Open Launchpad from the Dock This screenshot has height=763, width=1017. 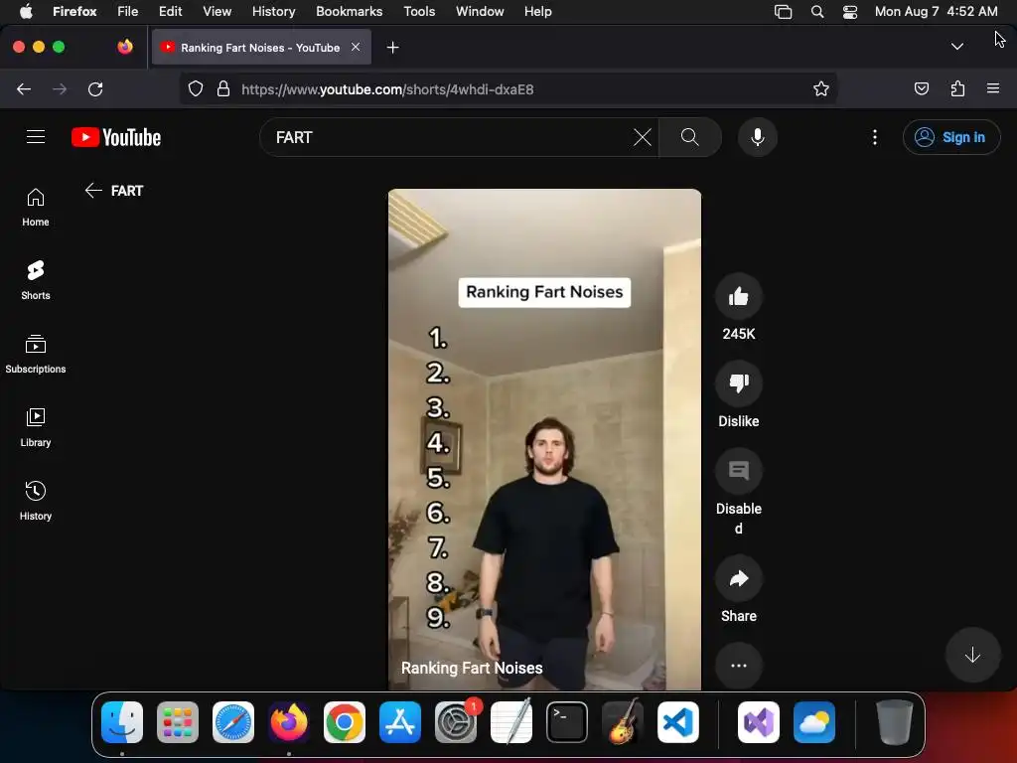pyautogui.click(x=178, y=722)
